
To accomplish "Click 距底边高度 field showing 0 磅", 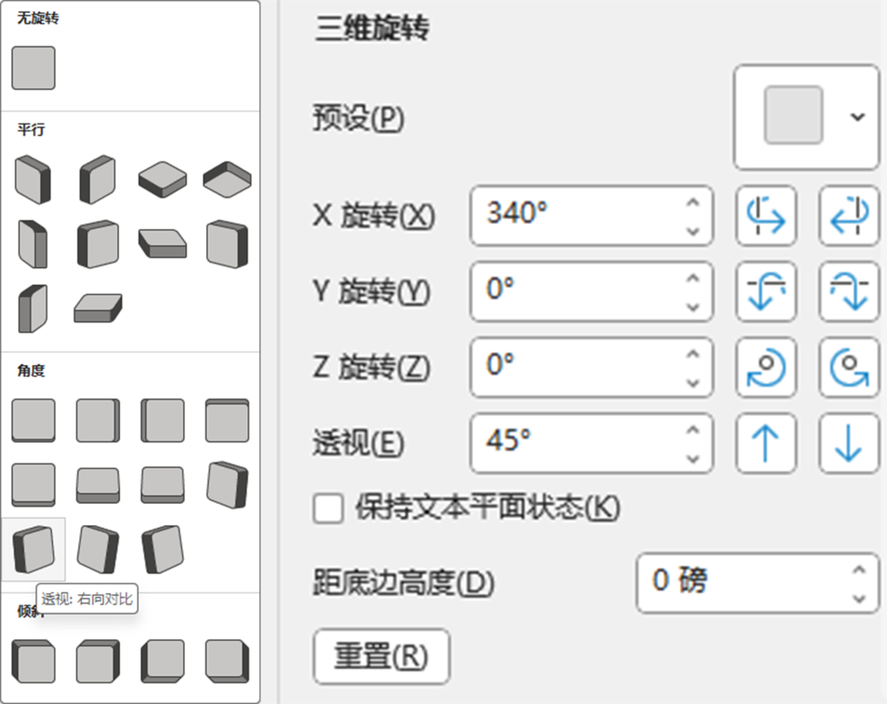I will tap(757, 583).
